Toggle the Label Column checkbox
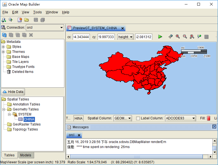218x165 pixels. (138, 119)
